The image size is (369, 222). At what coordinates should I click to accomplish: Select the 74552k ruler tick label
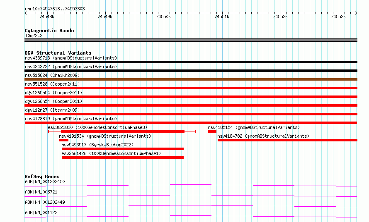pyautogui.click(x=280, y=17)
